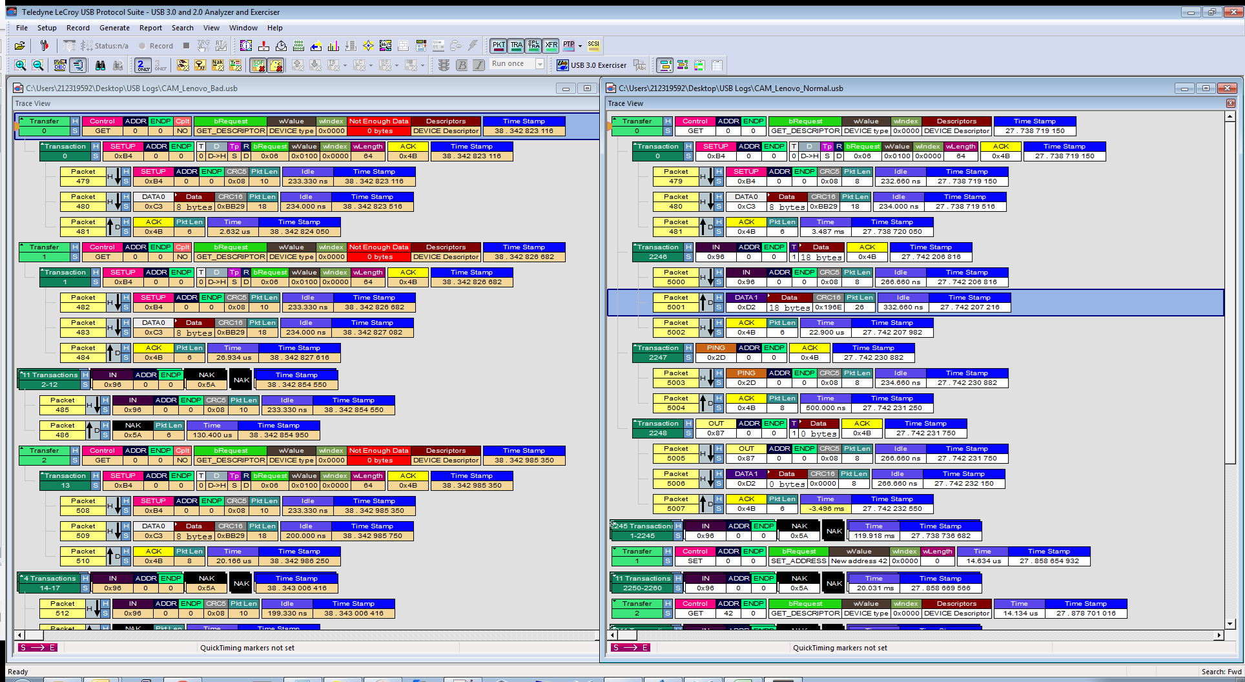Open the Decoded Fields View icon
This screenshot has height=682, width=1245.
421,46
